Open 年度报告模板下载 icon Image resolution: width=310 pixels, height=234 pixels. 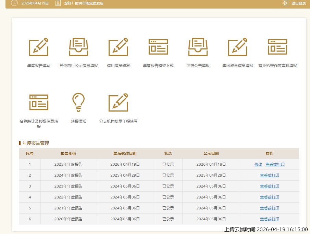click(158, 47)
